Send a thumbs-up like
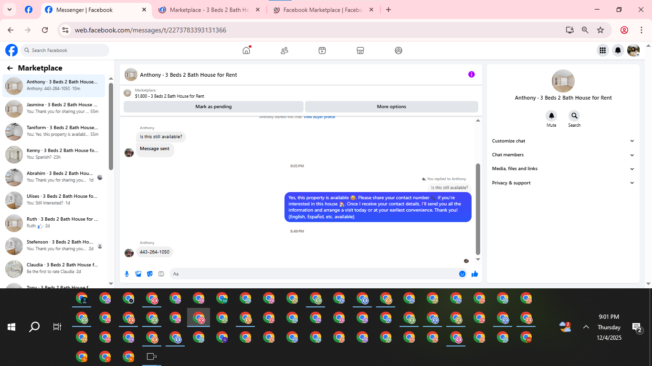Viewport: 652px width, 366px height. pos(474,274)
